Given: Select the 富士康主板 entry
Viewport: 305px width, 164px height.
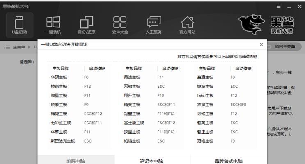Looking at the screenshot, I should click(x=134, y=123).
